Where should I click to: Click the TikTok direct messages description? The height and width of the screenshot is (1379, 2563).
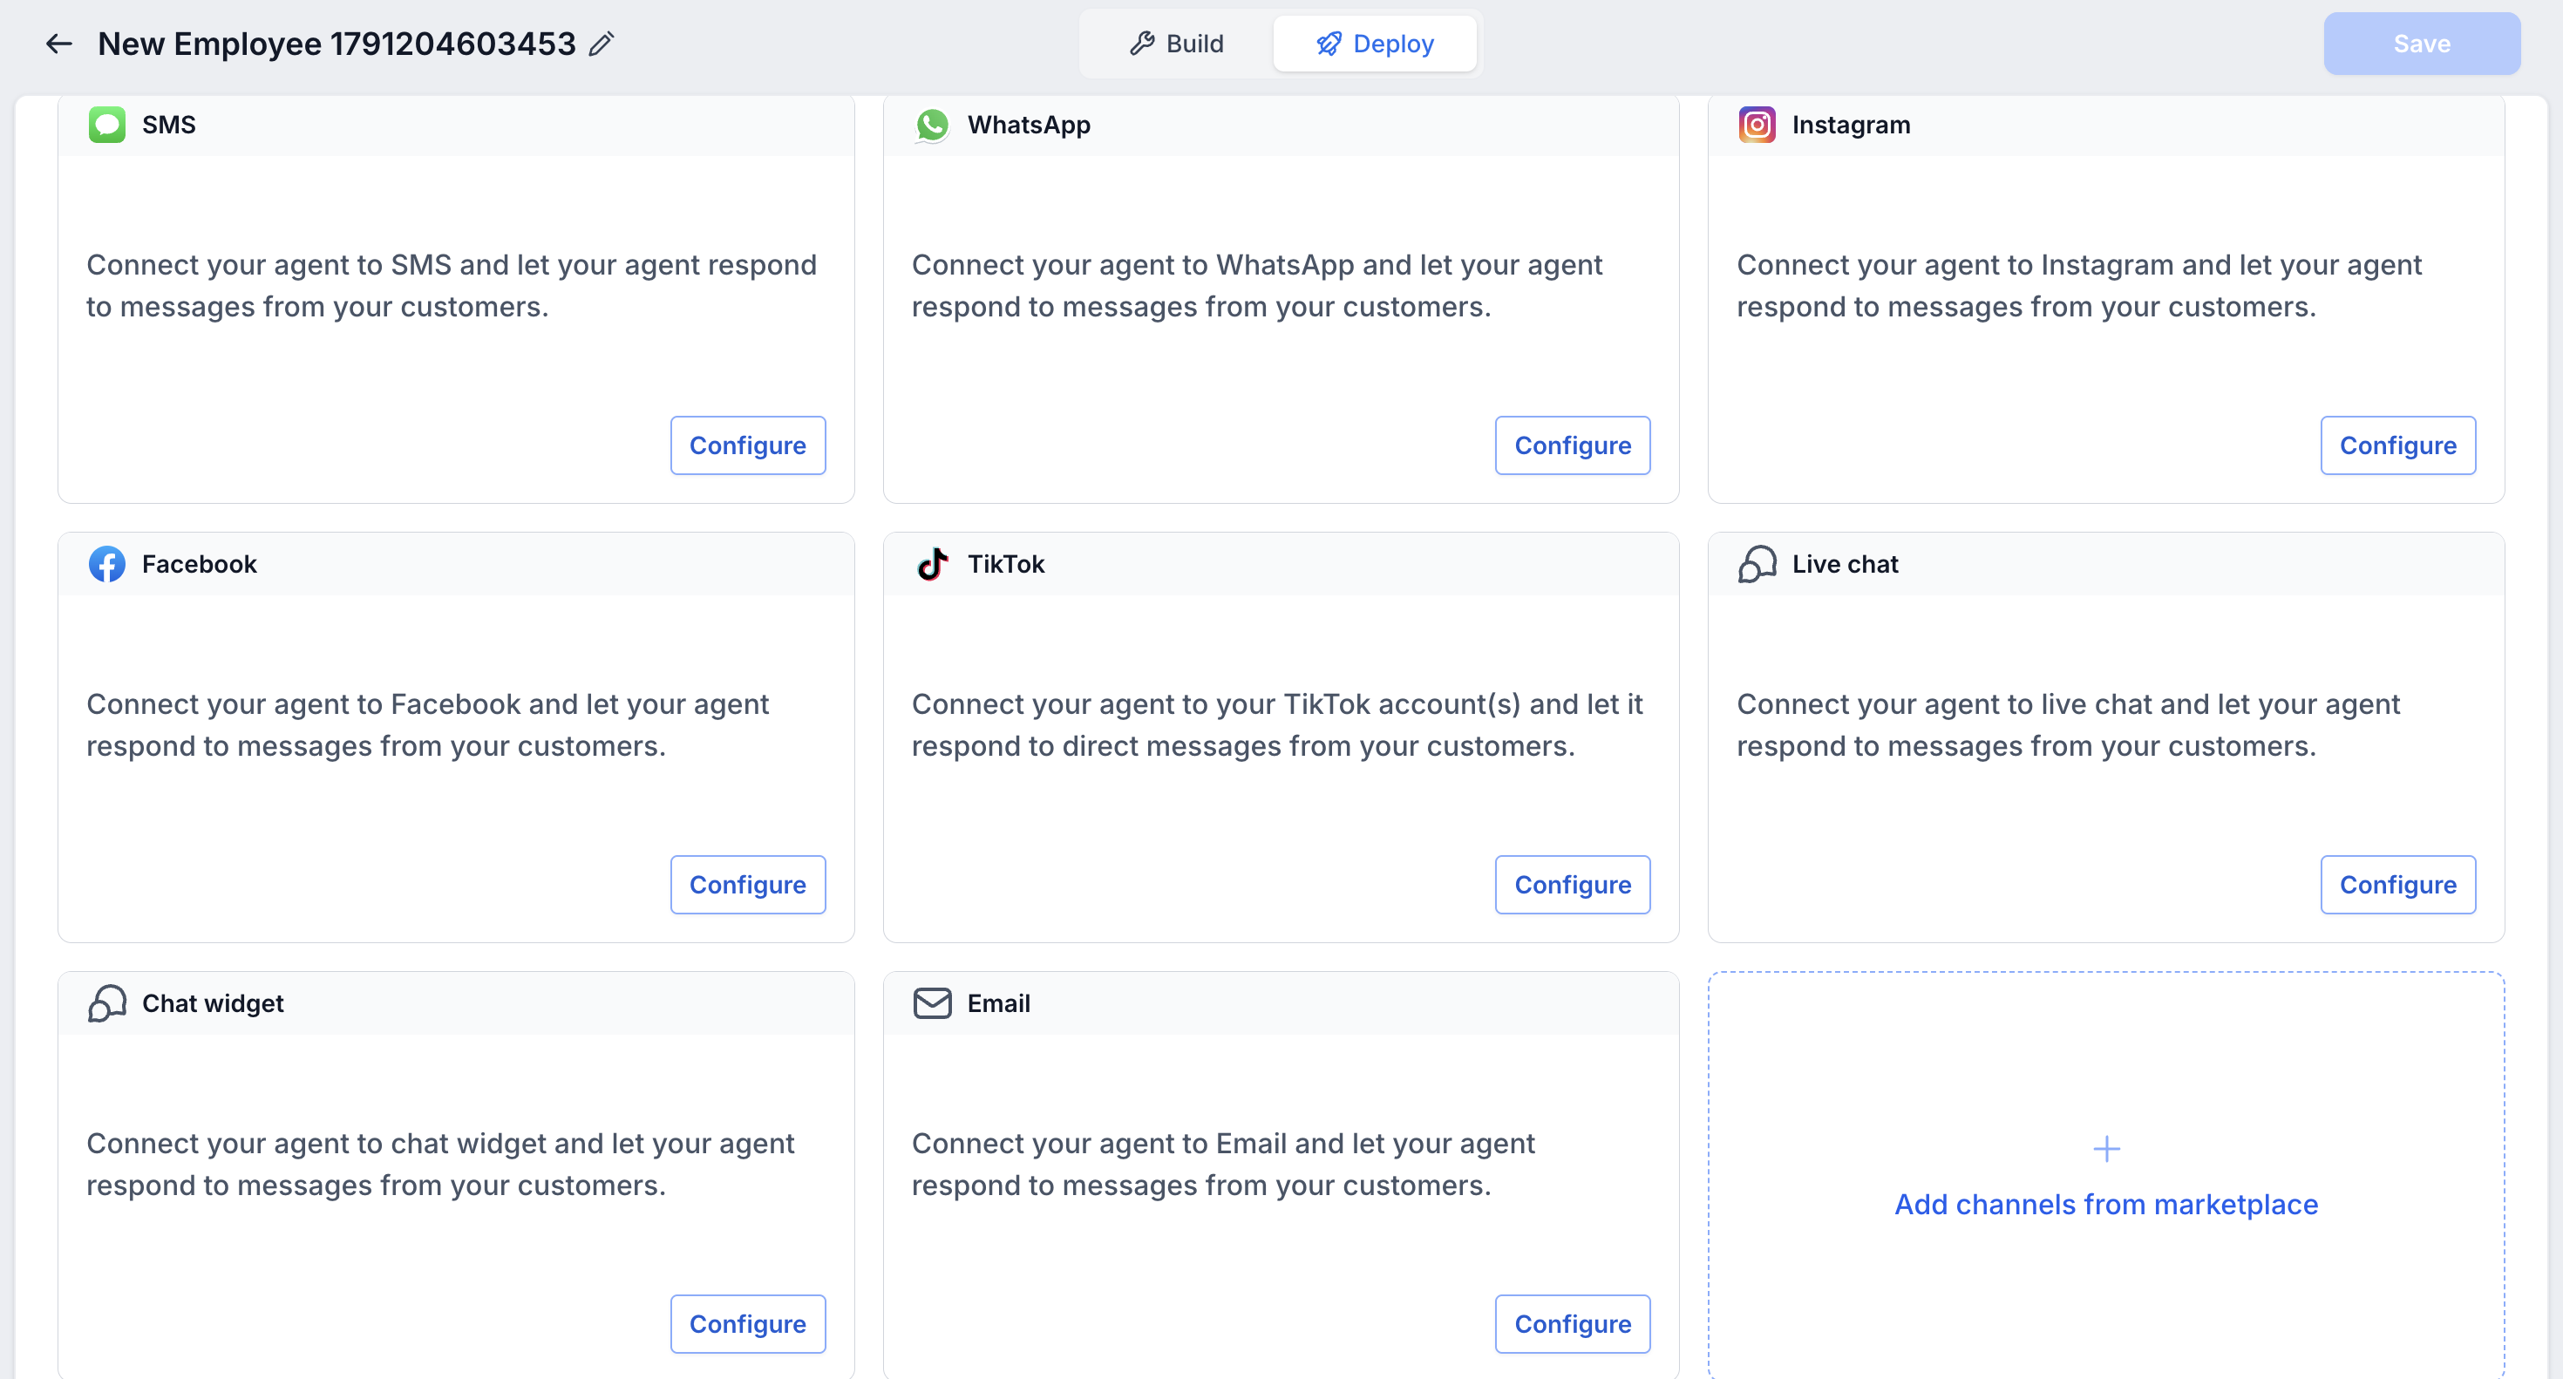pos(1277,725)
